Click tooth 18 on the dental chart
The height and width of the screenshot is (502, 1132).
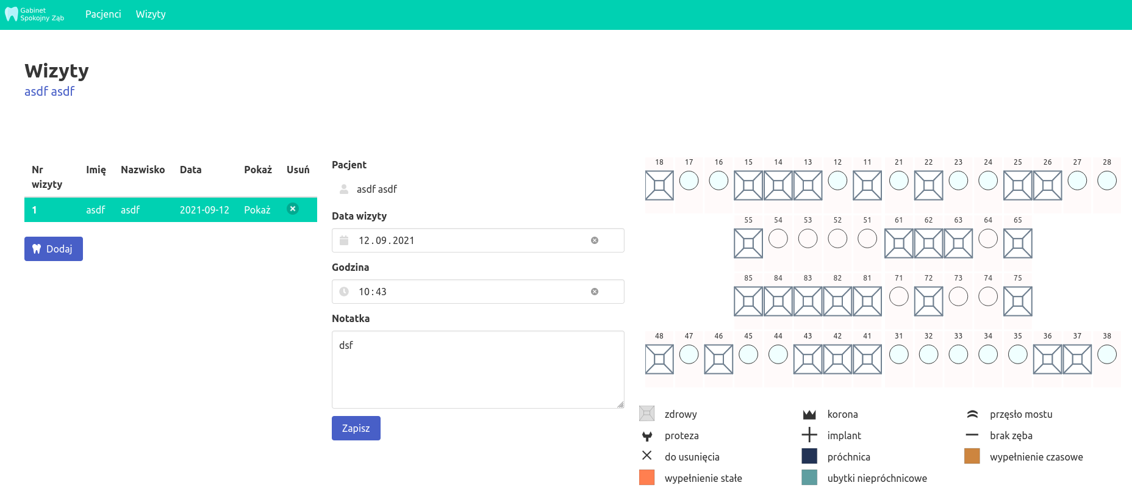pos(659,185)
